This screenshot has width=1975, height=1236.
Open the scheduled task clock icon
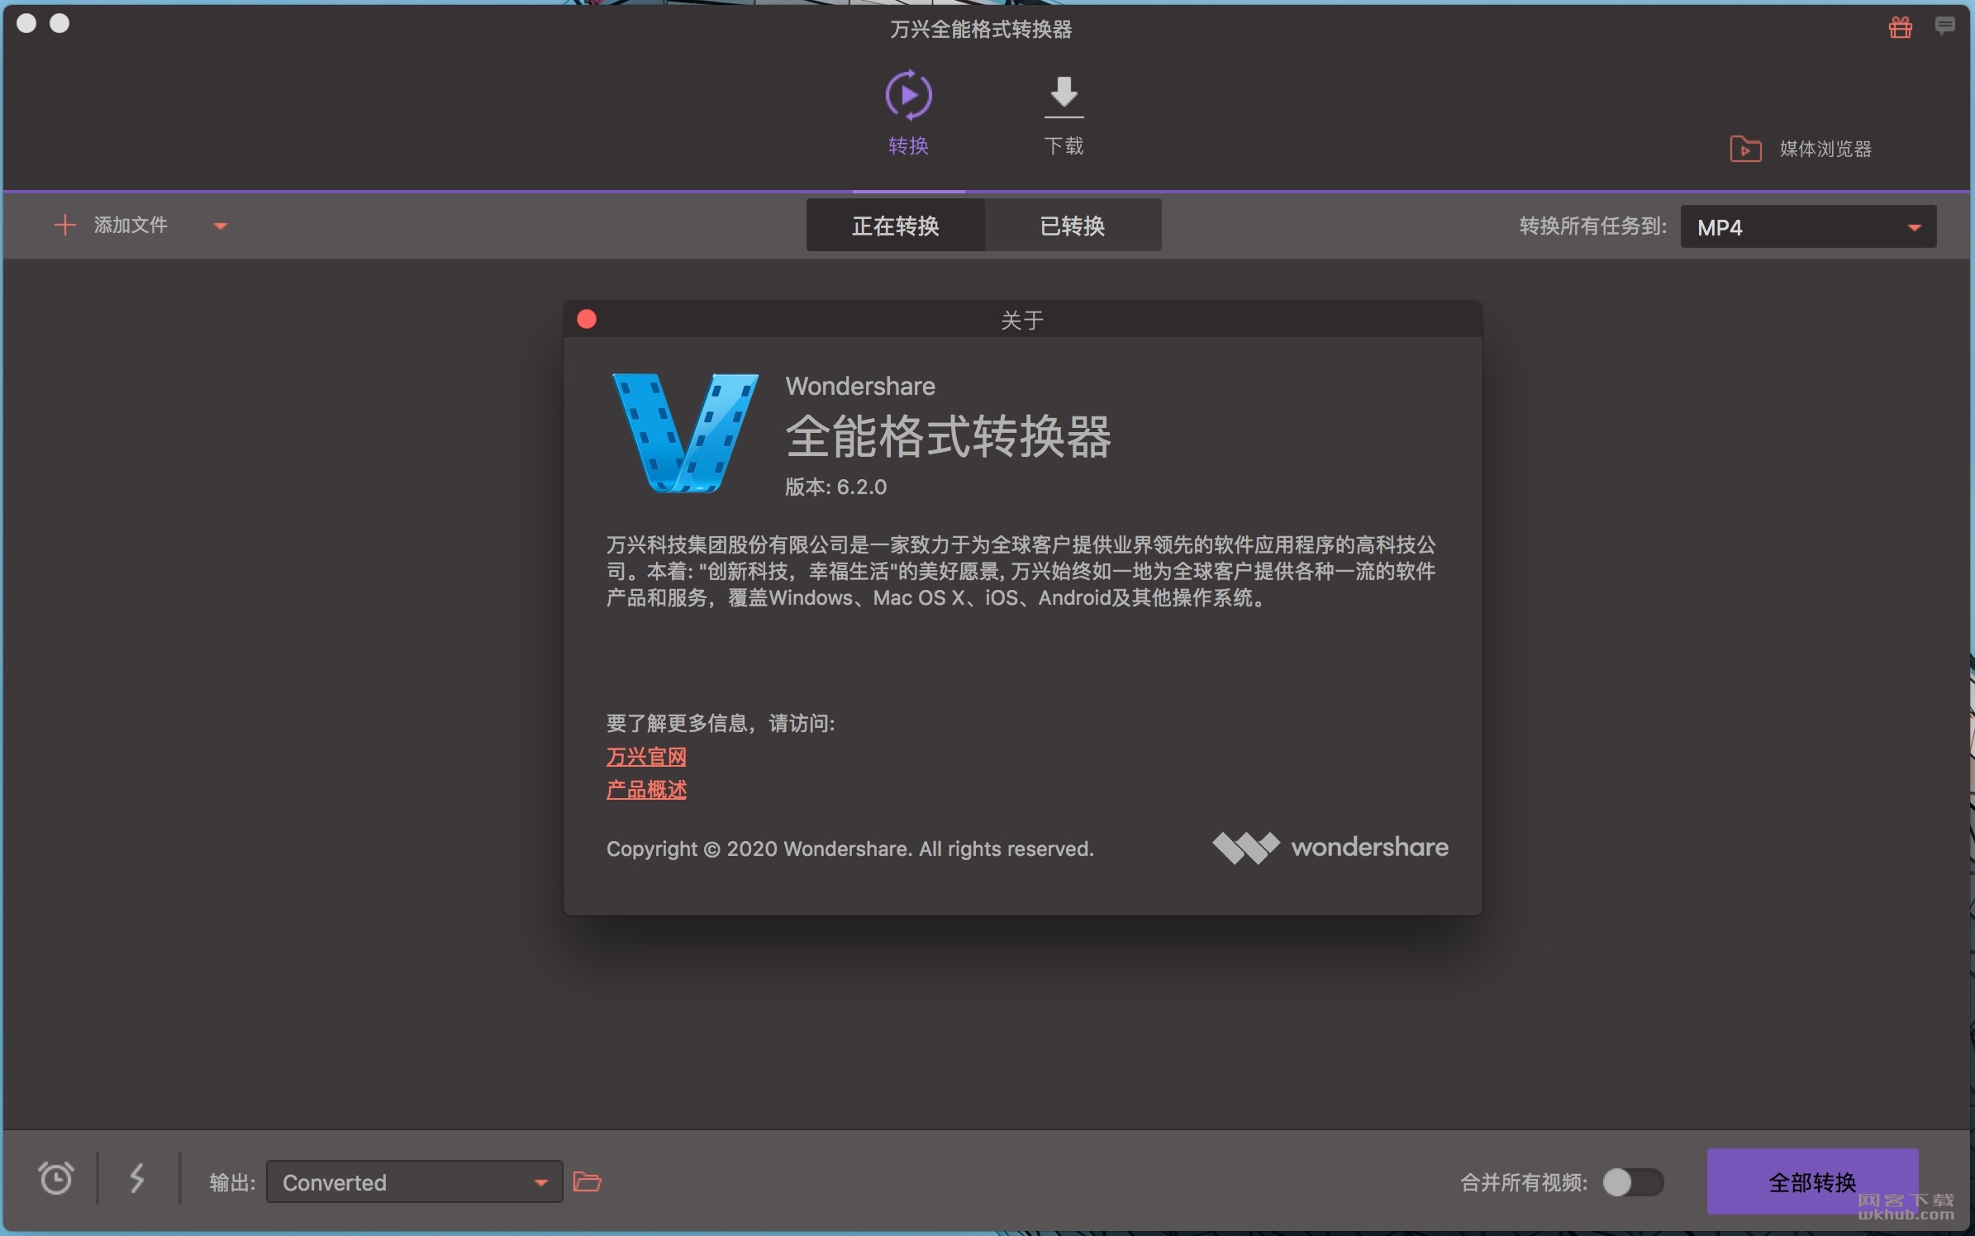pyautogui.click(x=56, y=1178)
